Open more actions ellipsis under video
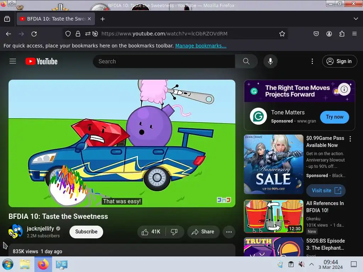The width and height of the screenshot is (363, 272). 229,232
